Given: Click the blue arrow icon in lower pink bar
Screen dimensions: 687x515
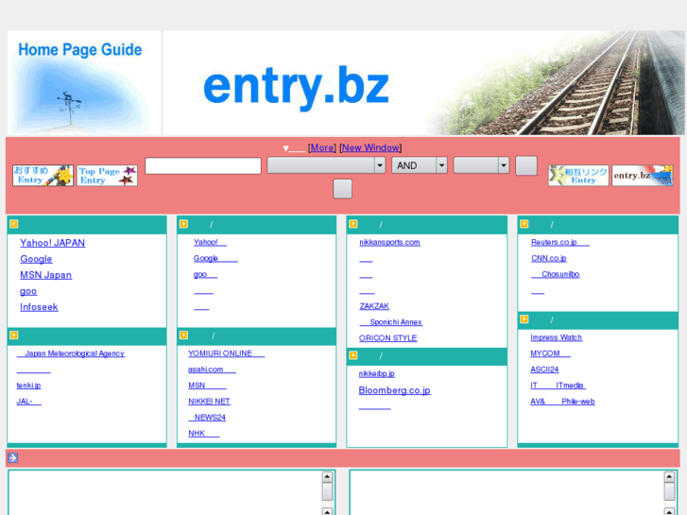Looking at the screenshot, I should click(12, 457).
